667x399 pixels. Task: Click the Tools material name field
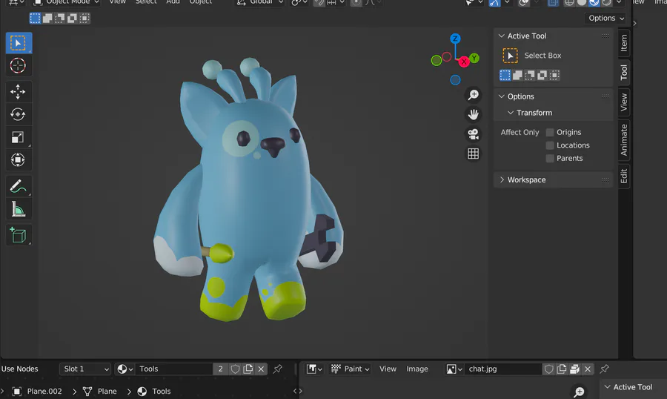click(x=174, y=369)
